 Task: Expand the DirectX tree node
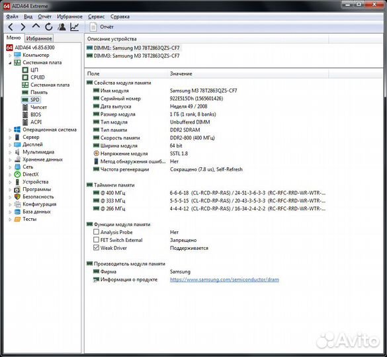pyautogui.click(x=10, y=175)
